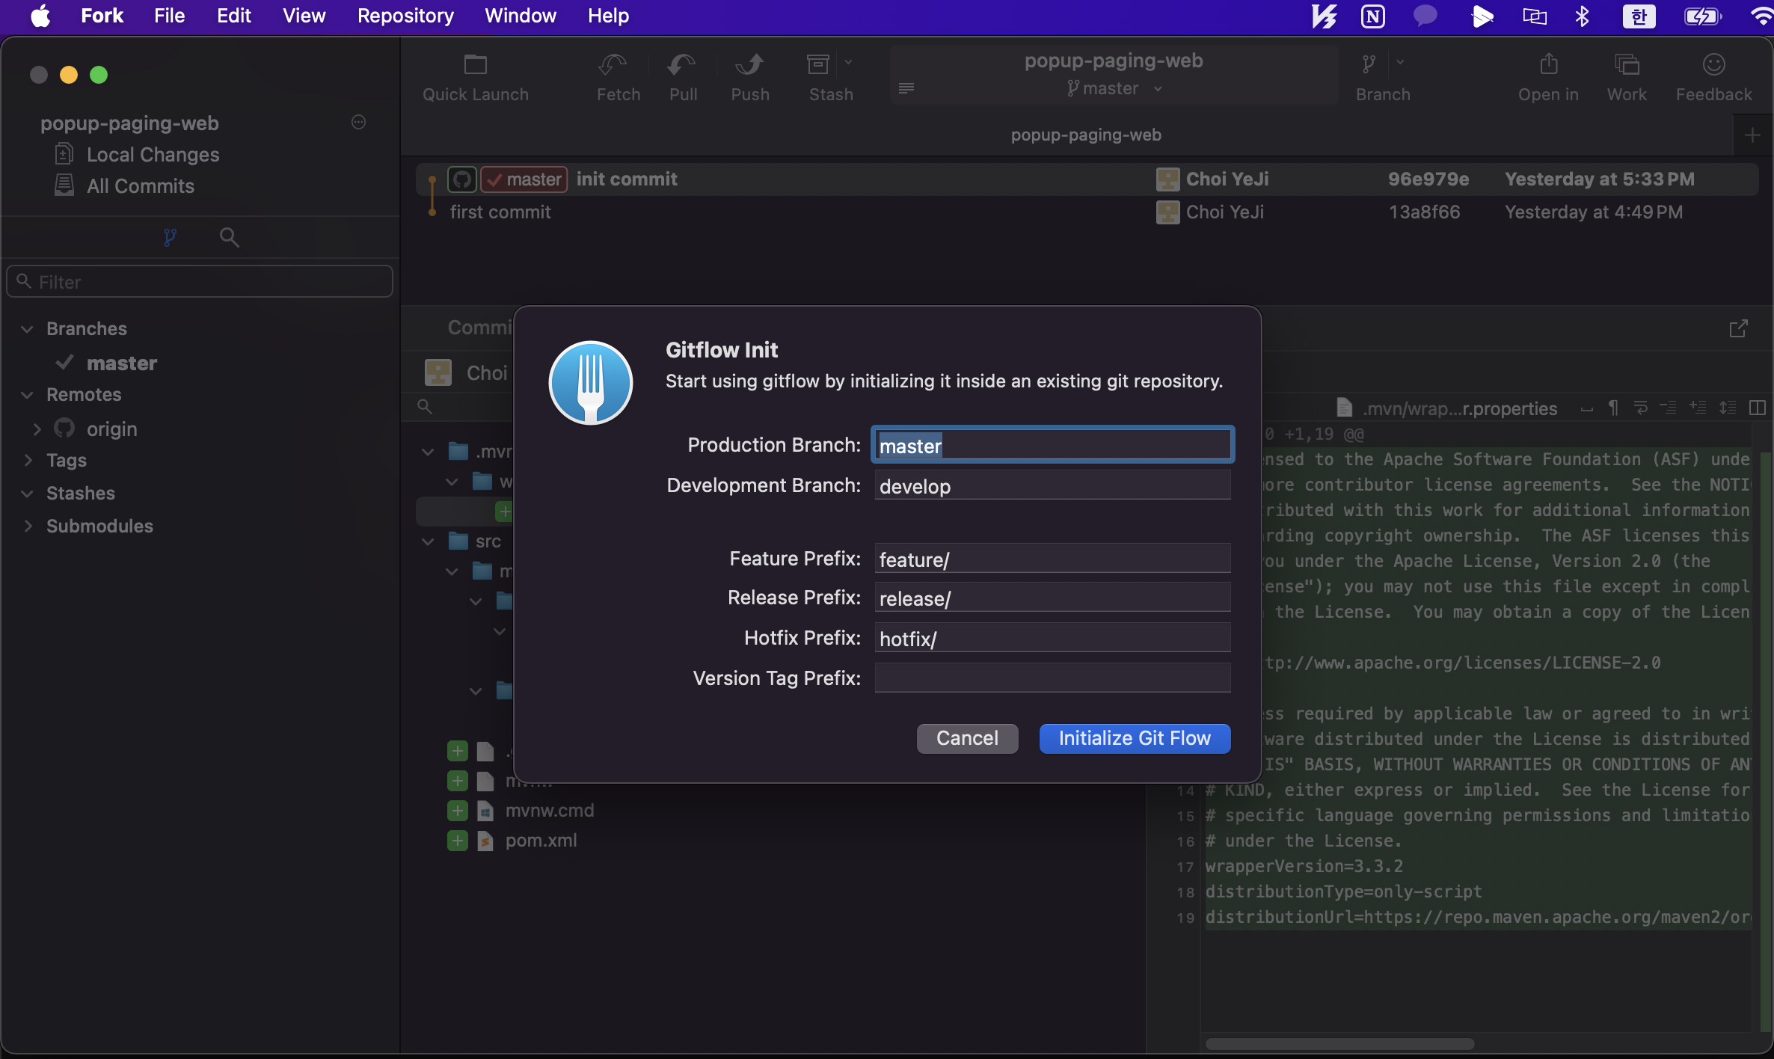Expand the origin remote
The image size is (1774, 1059).
tap(37, 429)
